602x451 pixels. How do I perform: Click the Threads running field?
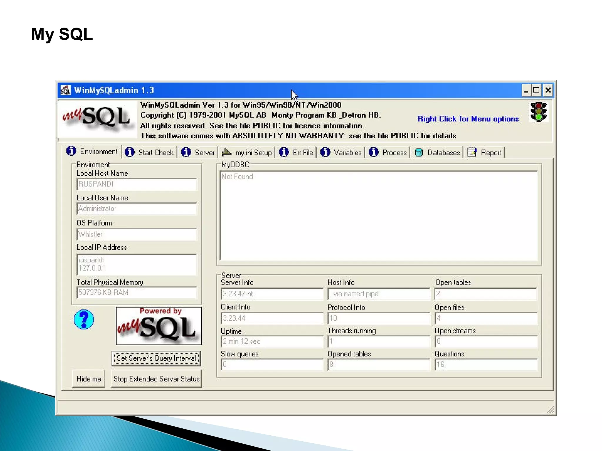click(x=379, y=341)
